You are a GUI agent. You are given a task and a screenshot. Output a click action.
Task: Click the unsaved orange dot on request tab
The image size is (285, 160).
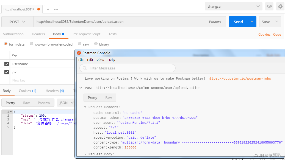pos(38,9)
